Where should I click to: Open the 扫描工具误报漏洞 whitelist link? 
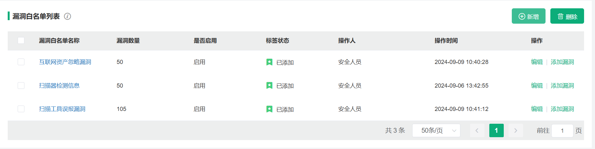tap(62, 109)
